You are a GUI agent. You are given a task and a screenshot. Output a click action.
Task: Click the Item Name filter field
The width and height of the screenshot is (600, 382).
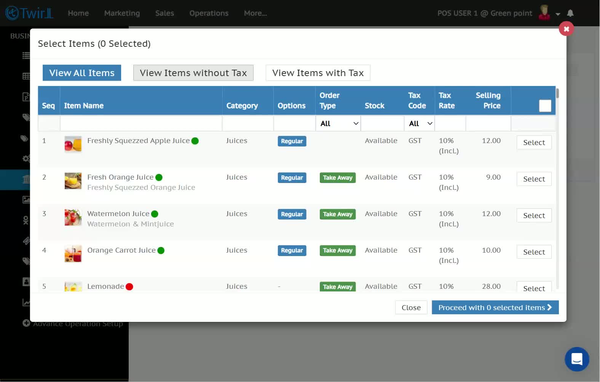point(141,123)
